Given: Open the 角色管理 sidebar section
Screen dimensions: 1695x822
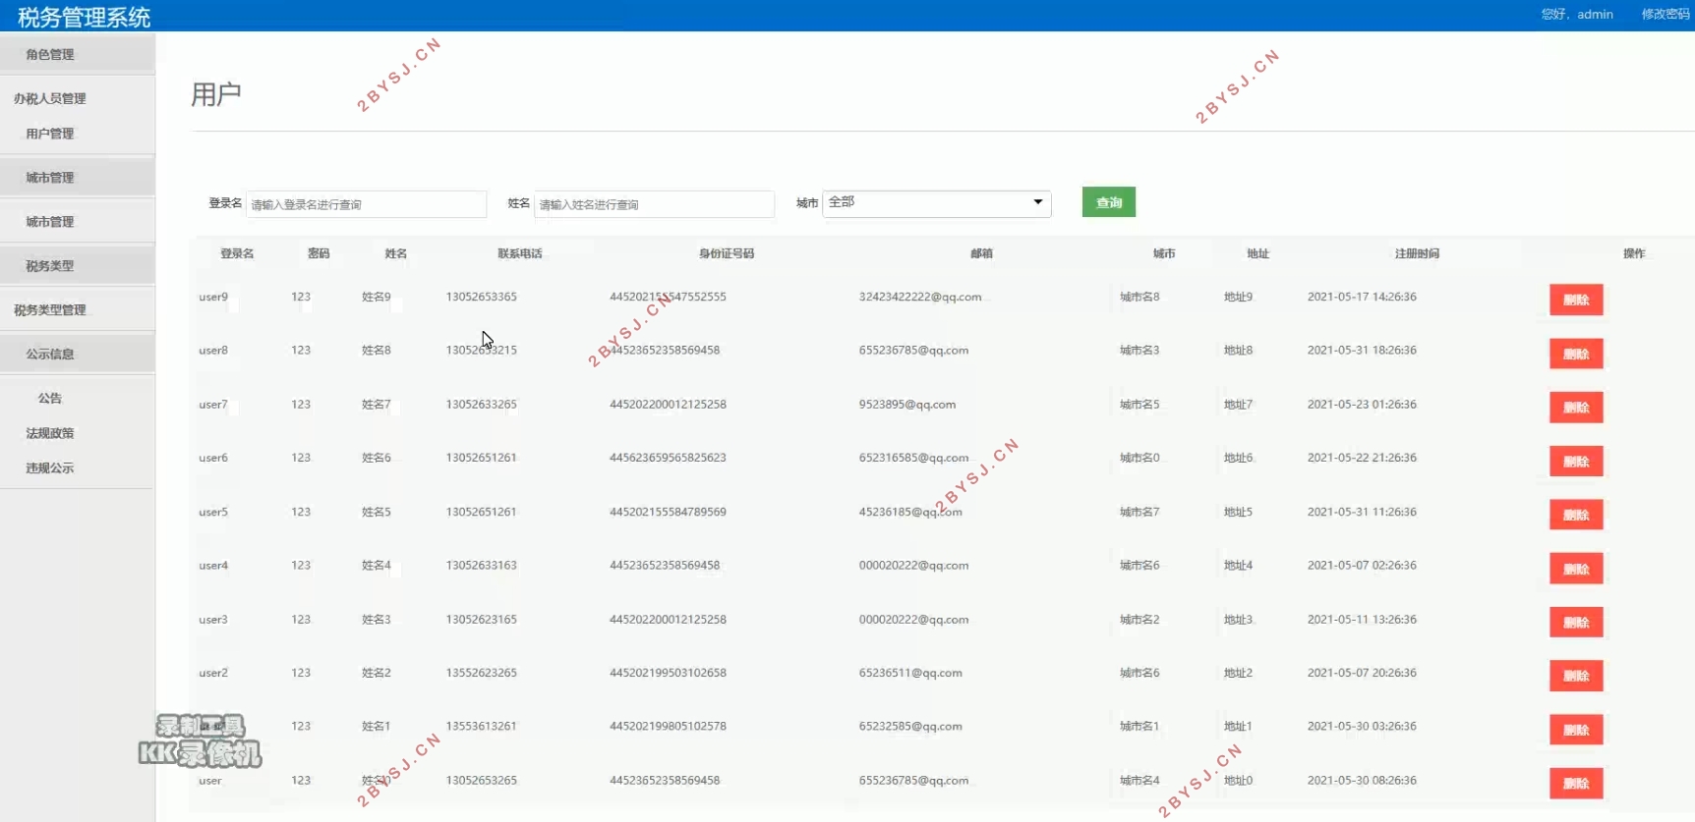Looking at the screenshot, I should [78, 54].
